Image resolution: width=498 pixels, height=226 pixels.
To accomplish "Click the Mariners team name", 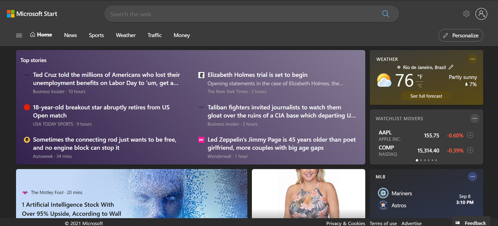I will click(401, 193).
